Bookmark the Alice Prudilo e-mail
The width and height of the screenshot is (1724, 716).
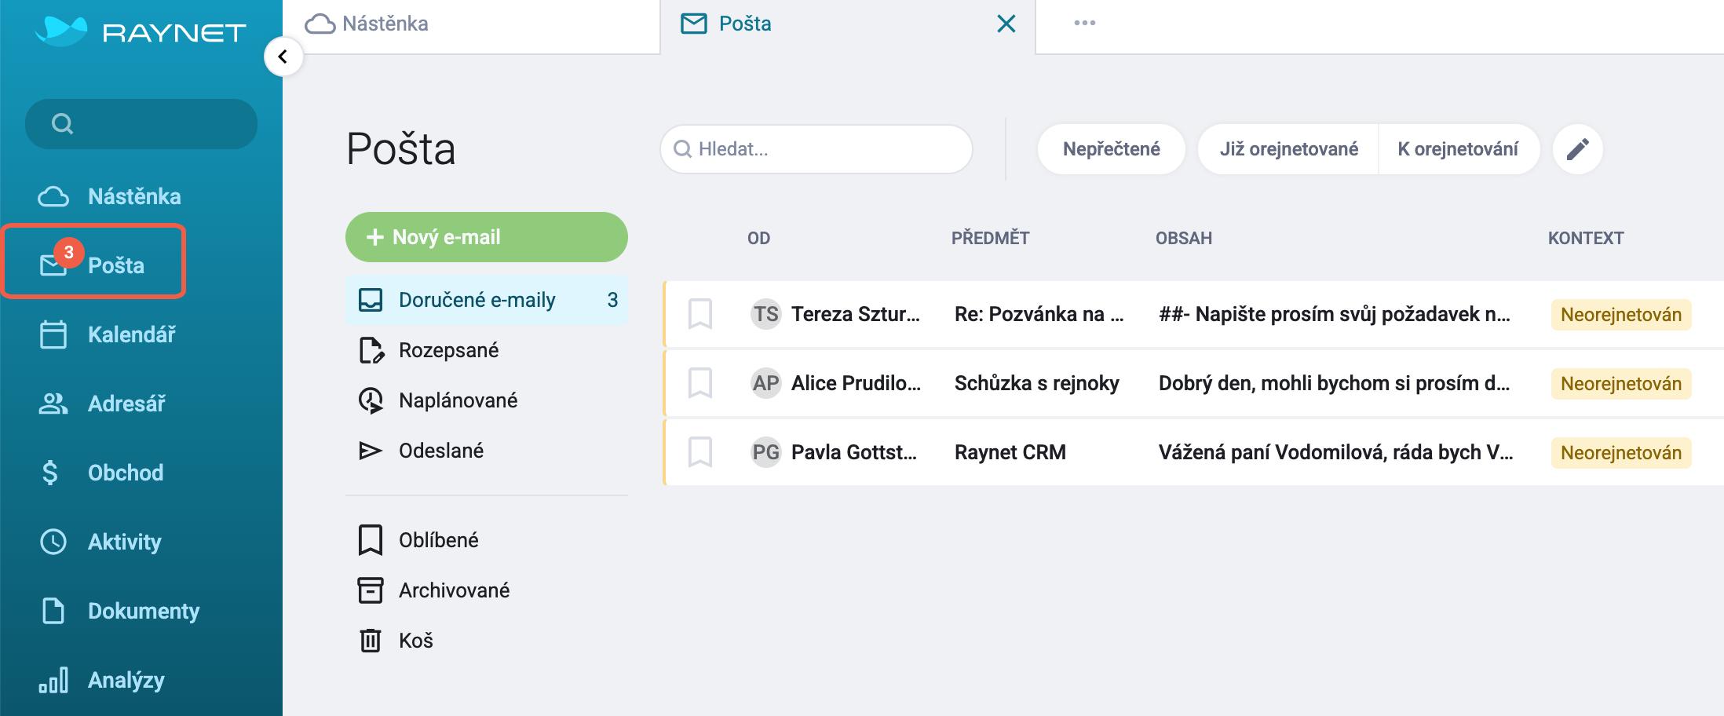[699, 383]
